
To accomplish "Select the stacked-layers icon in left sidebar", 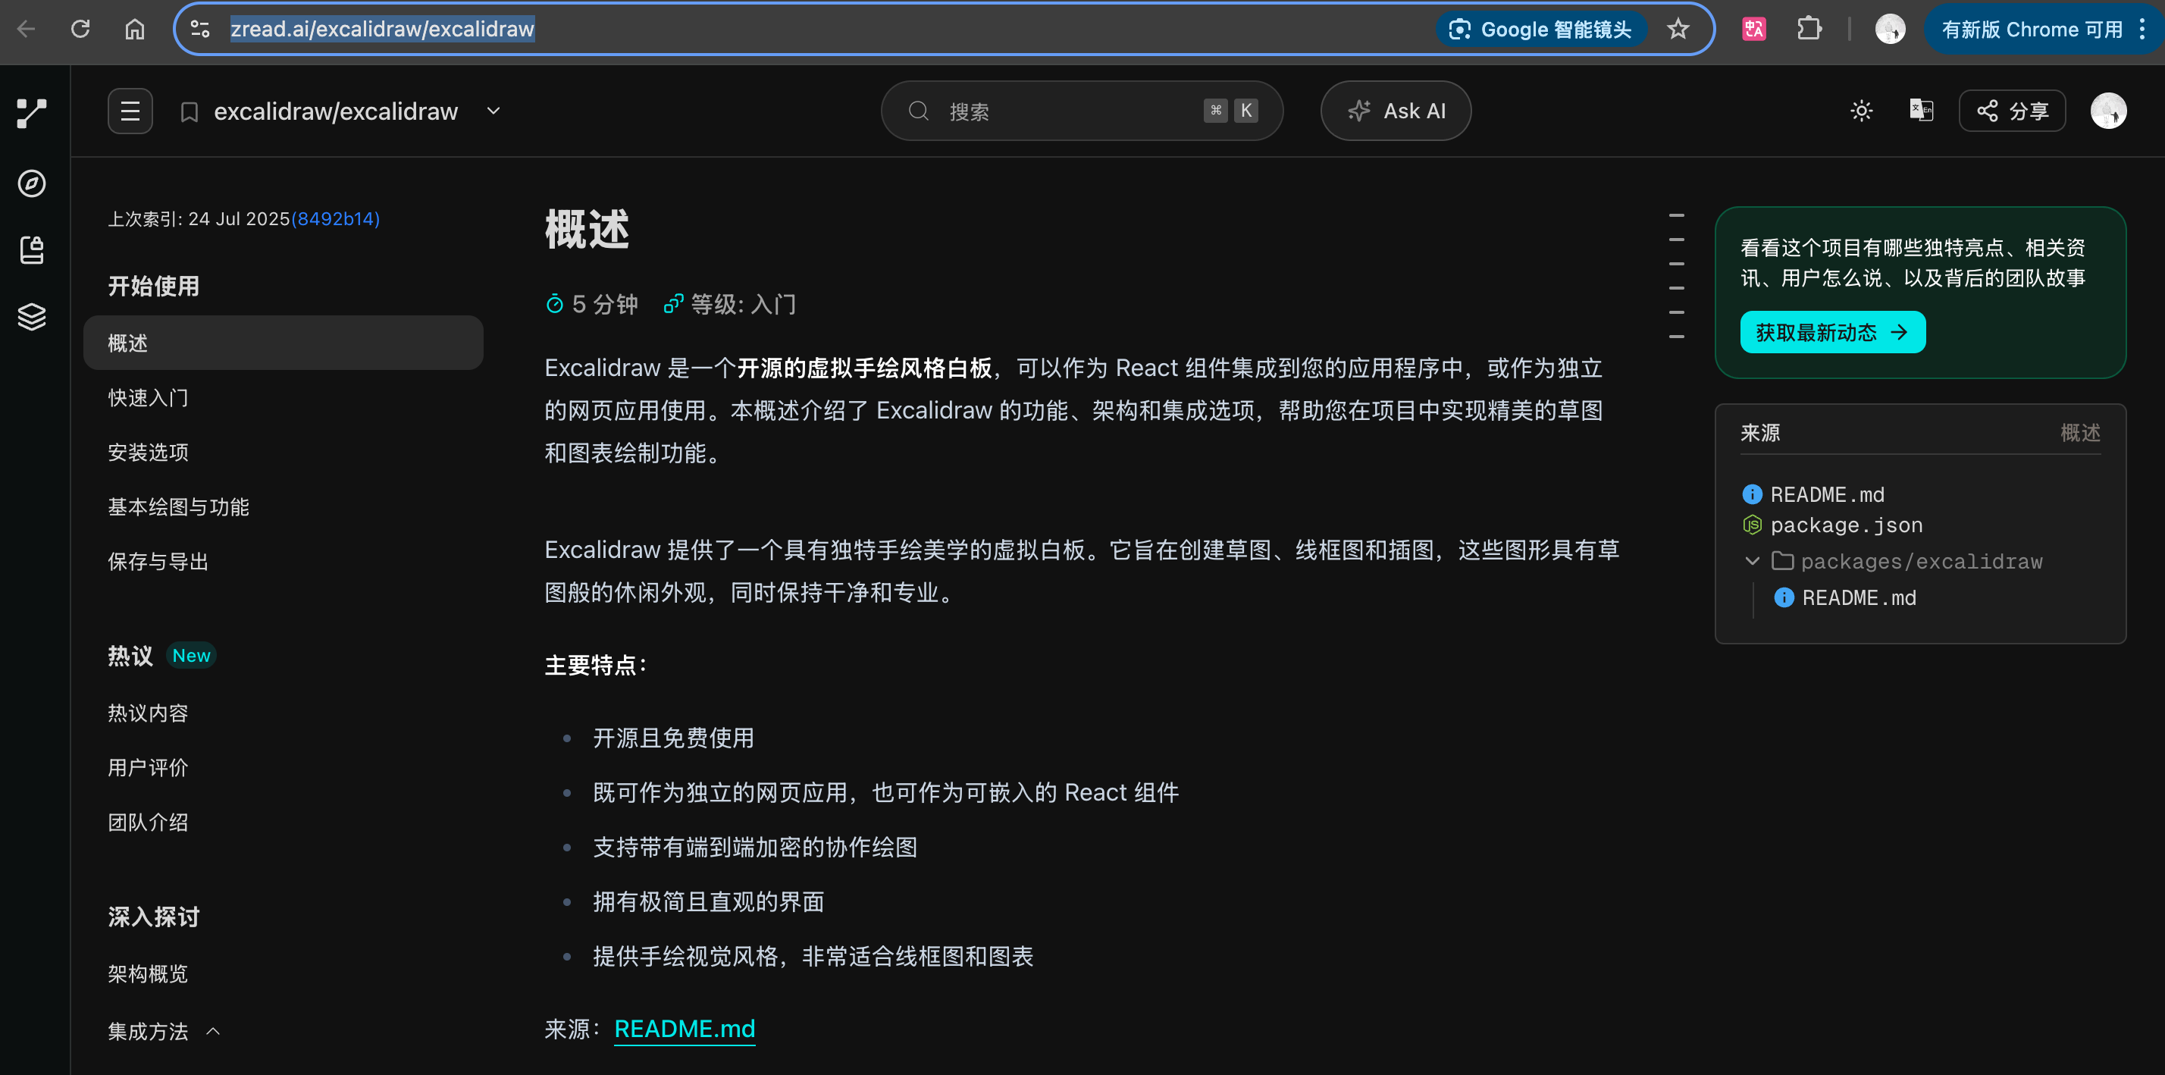I will (x=31, y=316).
